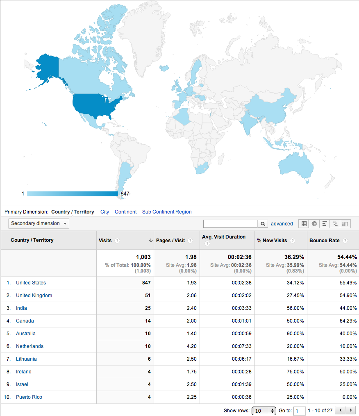Open Lithuania country link
This screenshot has width=359, height=416.
click(x=26, y=359)
